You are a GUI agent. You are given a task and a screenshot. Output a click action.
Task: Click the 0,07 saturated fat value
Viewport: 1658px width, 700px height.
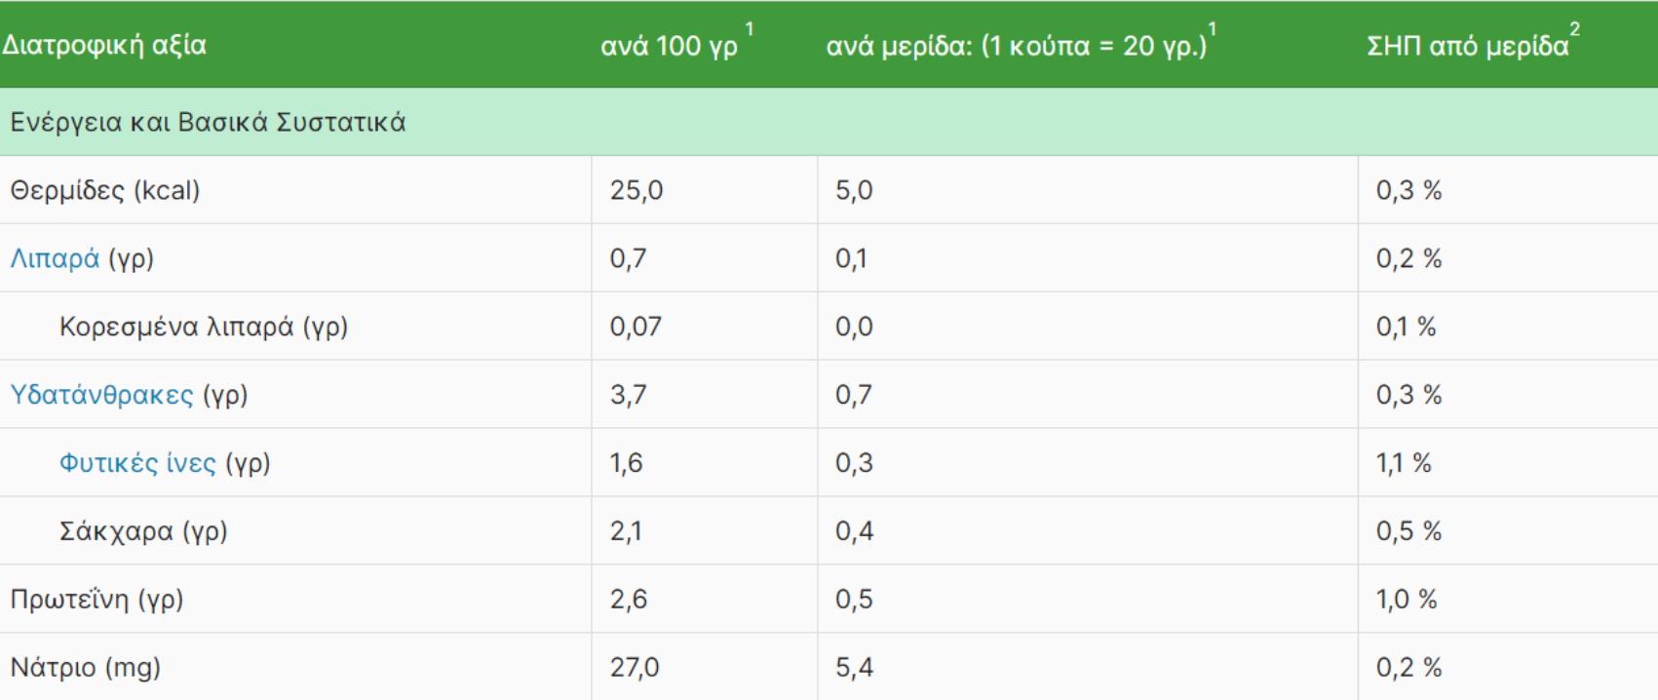pos(636,327)
